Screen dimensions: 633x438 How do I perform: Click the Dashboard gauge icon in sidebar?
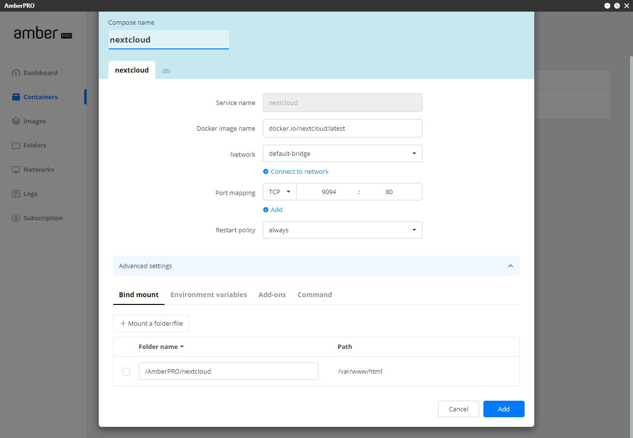click(16, 73)
